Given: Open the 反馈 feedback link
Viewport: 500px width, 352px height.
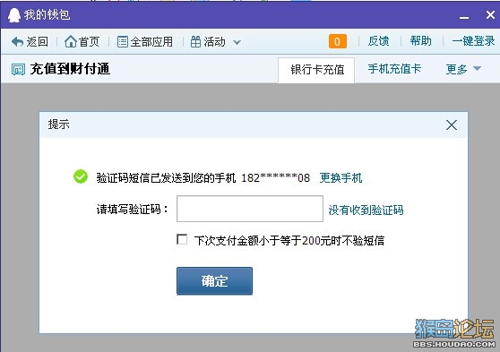Looking at the screenshot, I should 378,41.
